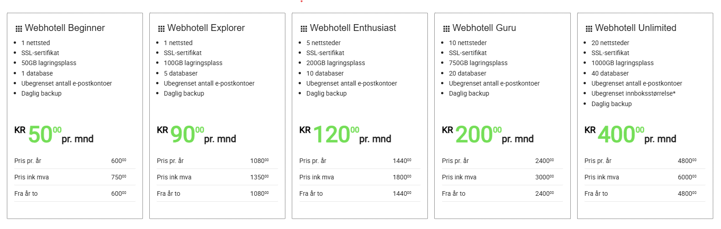The width and height of the screenshot is (721, 229).
Task: Click the grid icon beside Webhotell Guru
Action: [446, 29]
